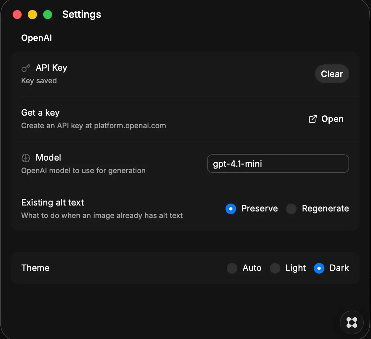Click 'OpenAI model to use for generation' text
The height and width of the screenshot is (339, 371).
click(83, 170)
